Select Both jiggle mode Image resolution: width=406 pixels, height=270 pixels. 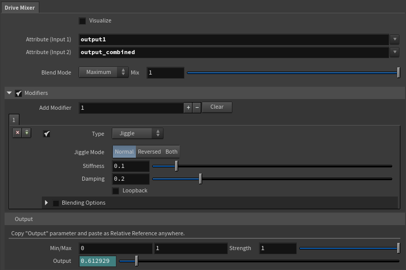point(172,152)
